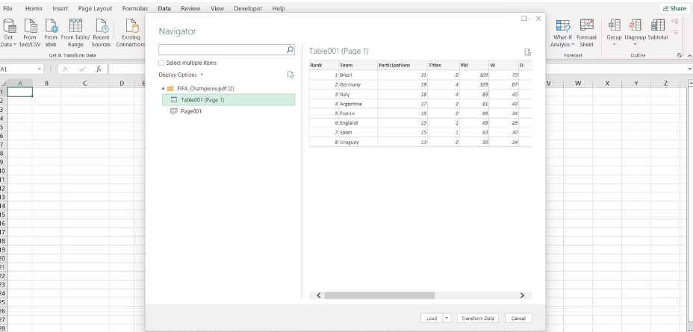Select row 10 header in worksheet

click(3, 171)
